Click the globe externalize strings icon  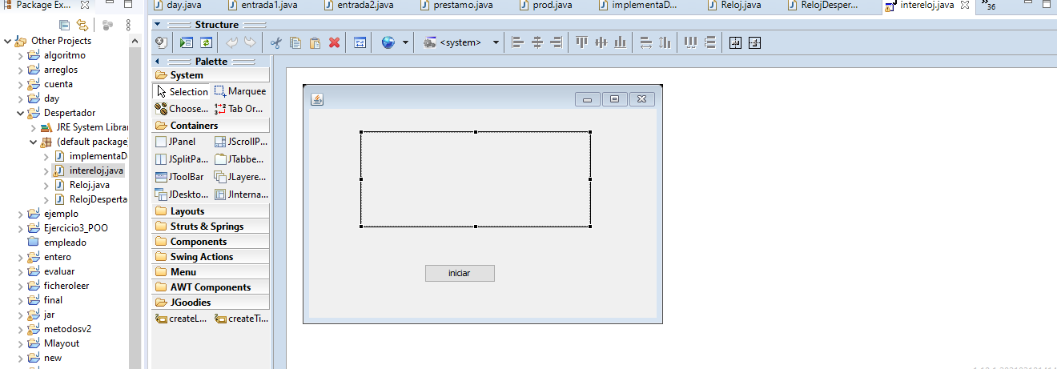pos(388,42)
